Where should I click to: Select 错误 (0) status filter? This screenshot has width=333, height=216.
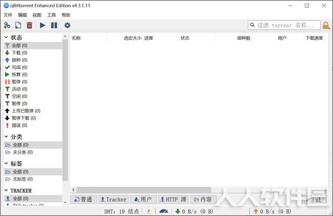coord(33,125)
